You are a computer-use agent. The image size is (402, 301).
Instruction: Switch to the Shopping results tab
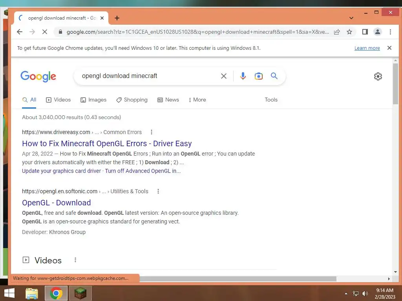pos(132,100)
